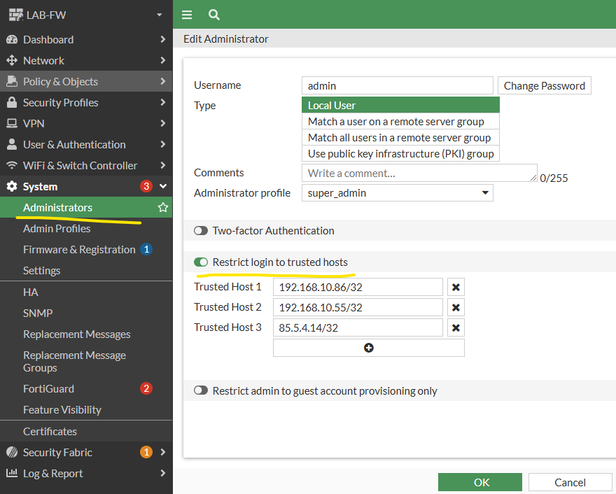Click OK to save administrator
This screenshot has height=494, width=616.
point(480,482)
